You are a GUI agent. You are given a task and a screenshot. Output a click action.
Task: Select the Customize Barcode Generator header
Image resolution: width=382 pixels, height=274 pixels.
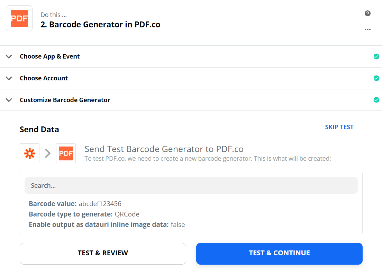click(x=65, y=100)
